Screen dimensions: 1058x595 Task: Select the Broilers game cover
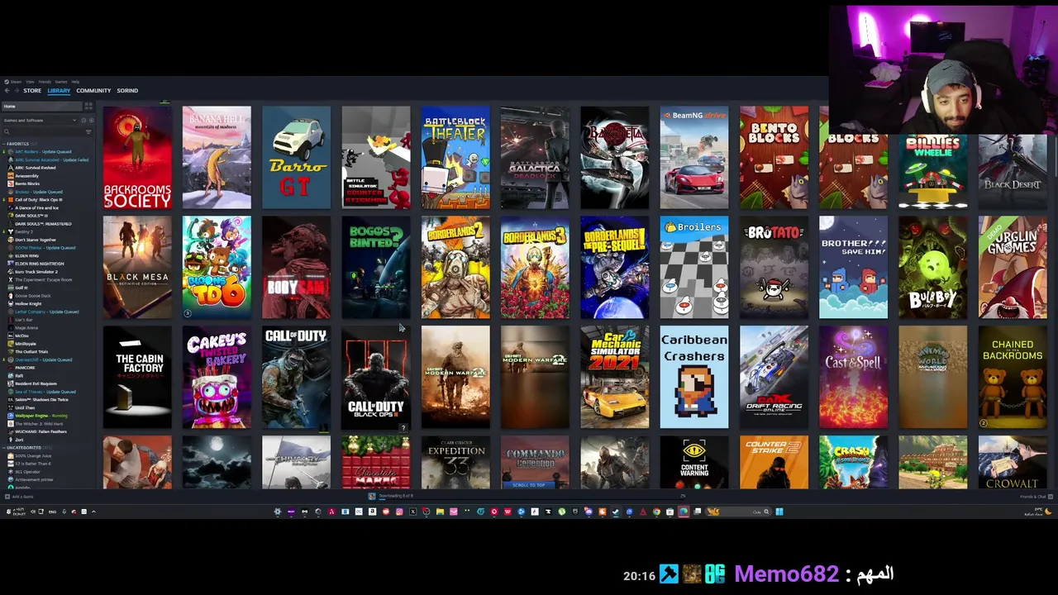click(694, 267)
